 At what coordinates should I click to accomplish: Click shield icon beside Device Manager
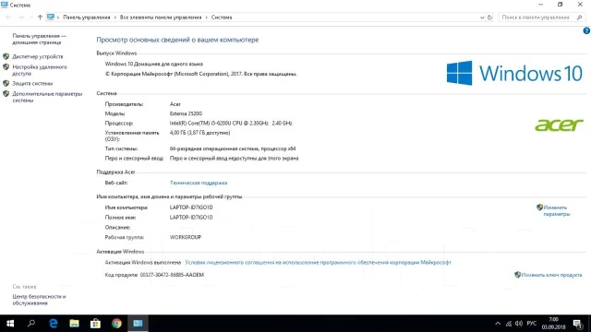coord(6,56)
